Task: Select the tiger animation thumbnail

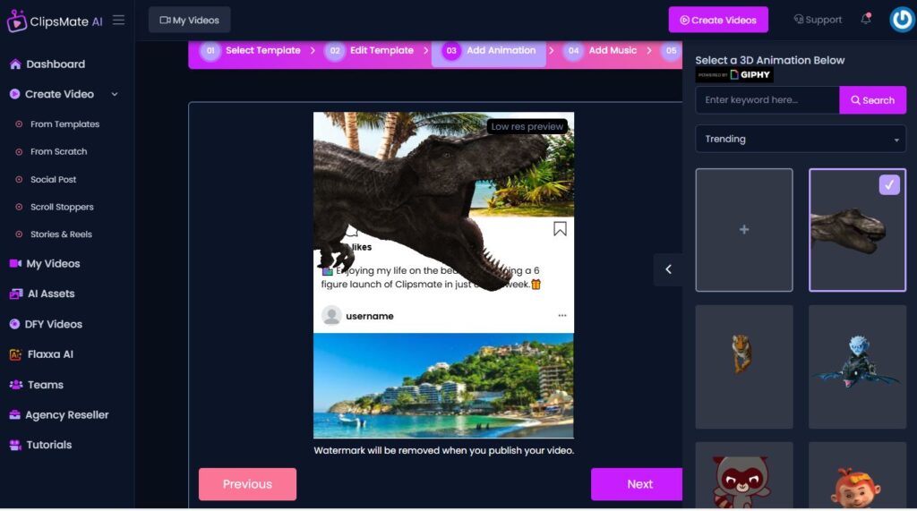Action: 744,367
